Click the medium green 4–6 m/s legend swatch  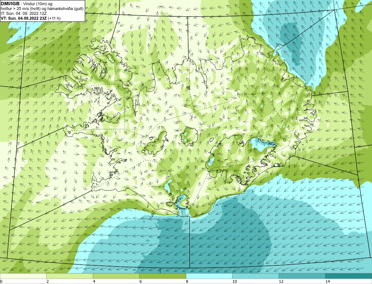pos(116,276)
